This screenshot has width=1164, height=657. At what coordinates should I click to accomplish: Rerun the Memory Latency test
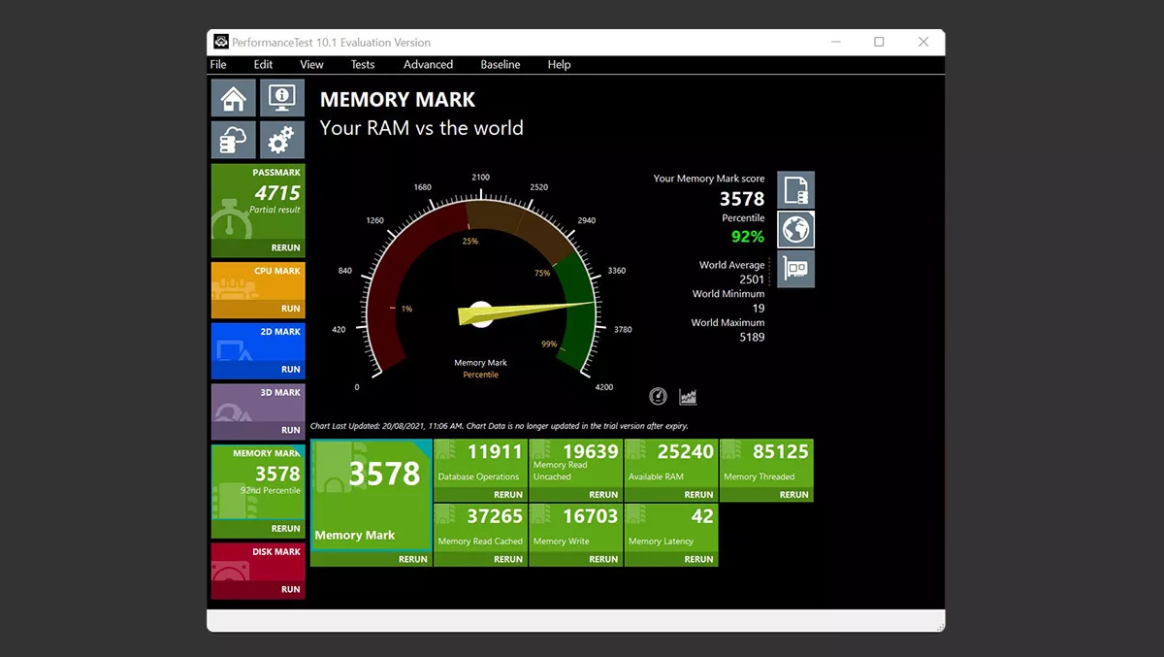[698, 559]
